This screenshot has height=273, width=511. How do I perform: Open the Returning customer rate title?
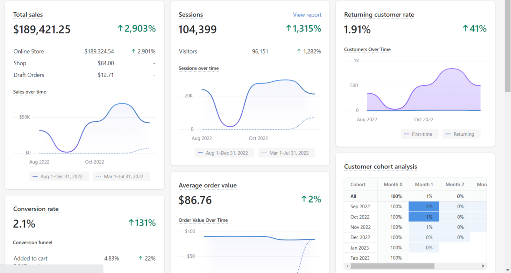click(379, 15)
